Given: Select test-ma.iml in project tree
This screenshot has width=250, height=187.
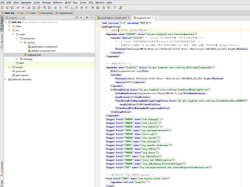Looking at the screenshot, I should (20, 75).
